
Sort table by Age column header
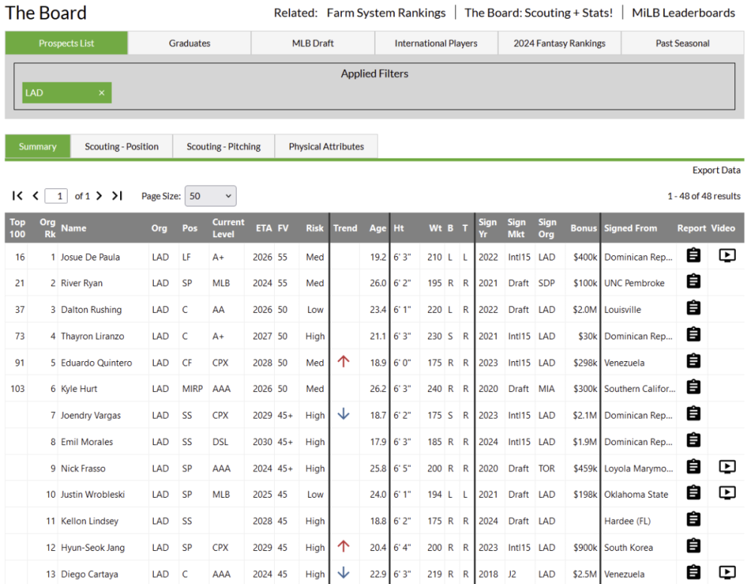[x=378, y=228]
